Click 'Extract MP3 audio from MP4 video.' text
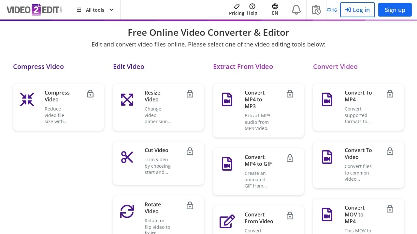 pyautogui.click(x=257, y=122)
